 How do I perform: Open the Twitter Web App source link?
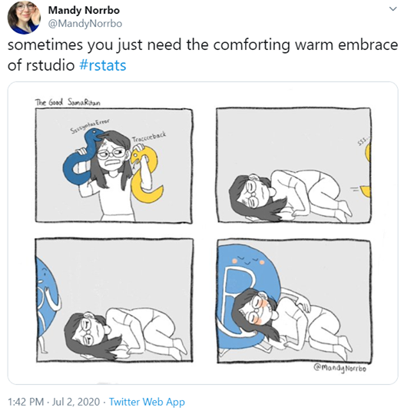coord(147,402)
